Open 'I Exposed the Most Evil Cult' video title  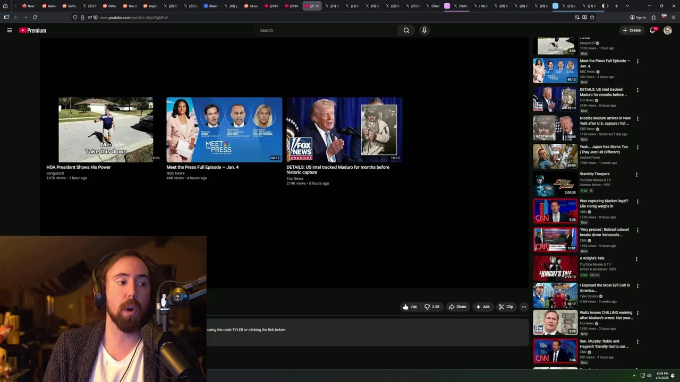pyautogui.click(x=605, y=288)
